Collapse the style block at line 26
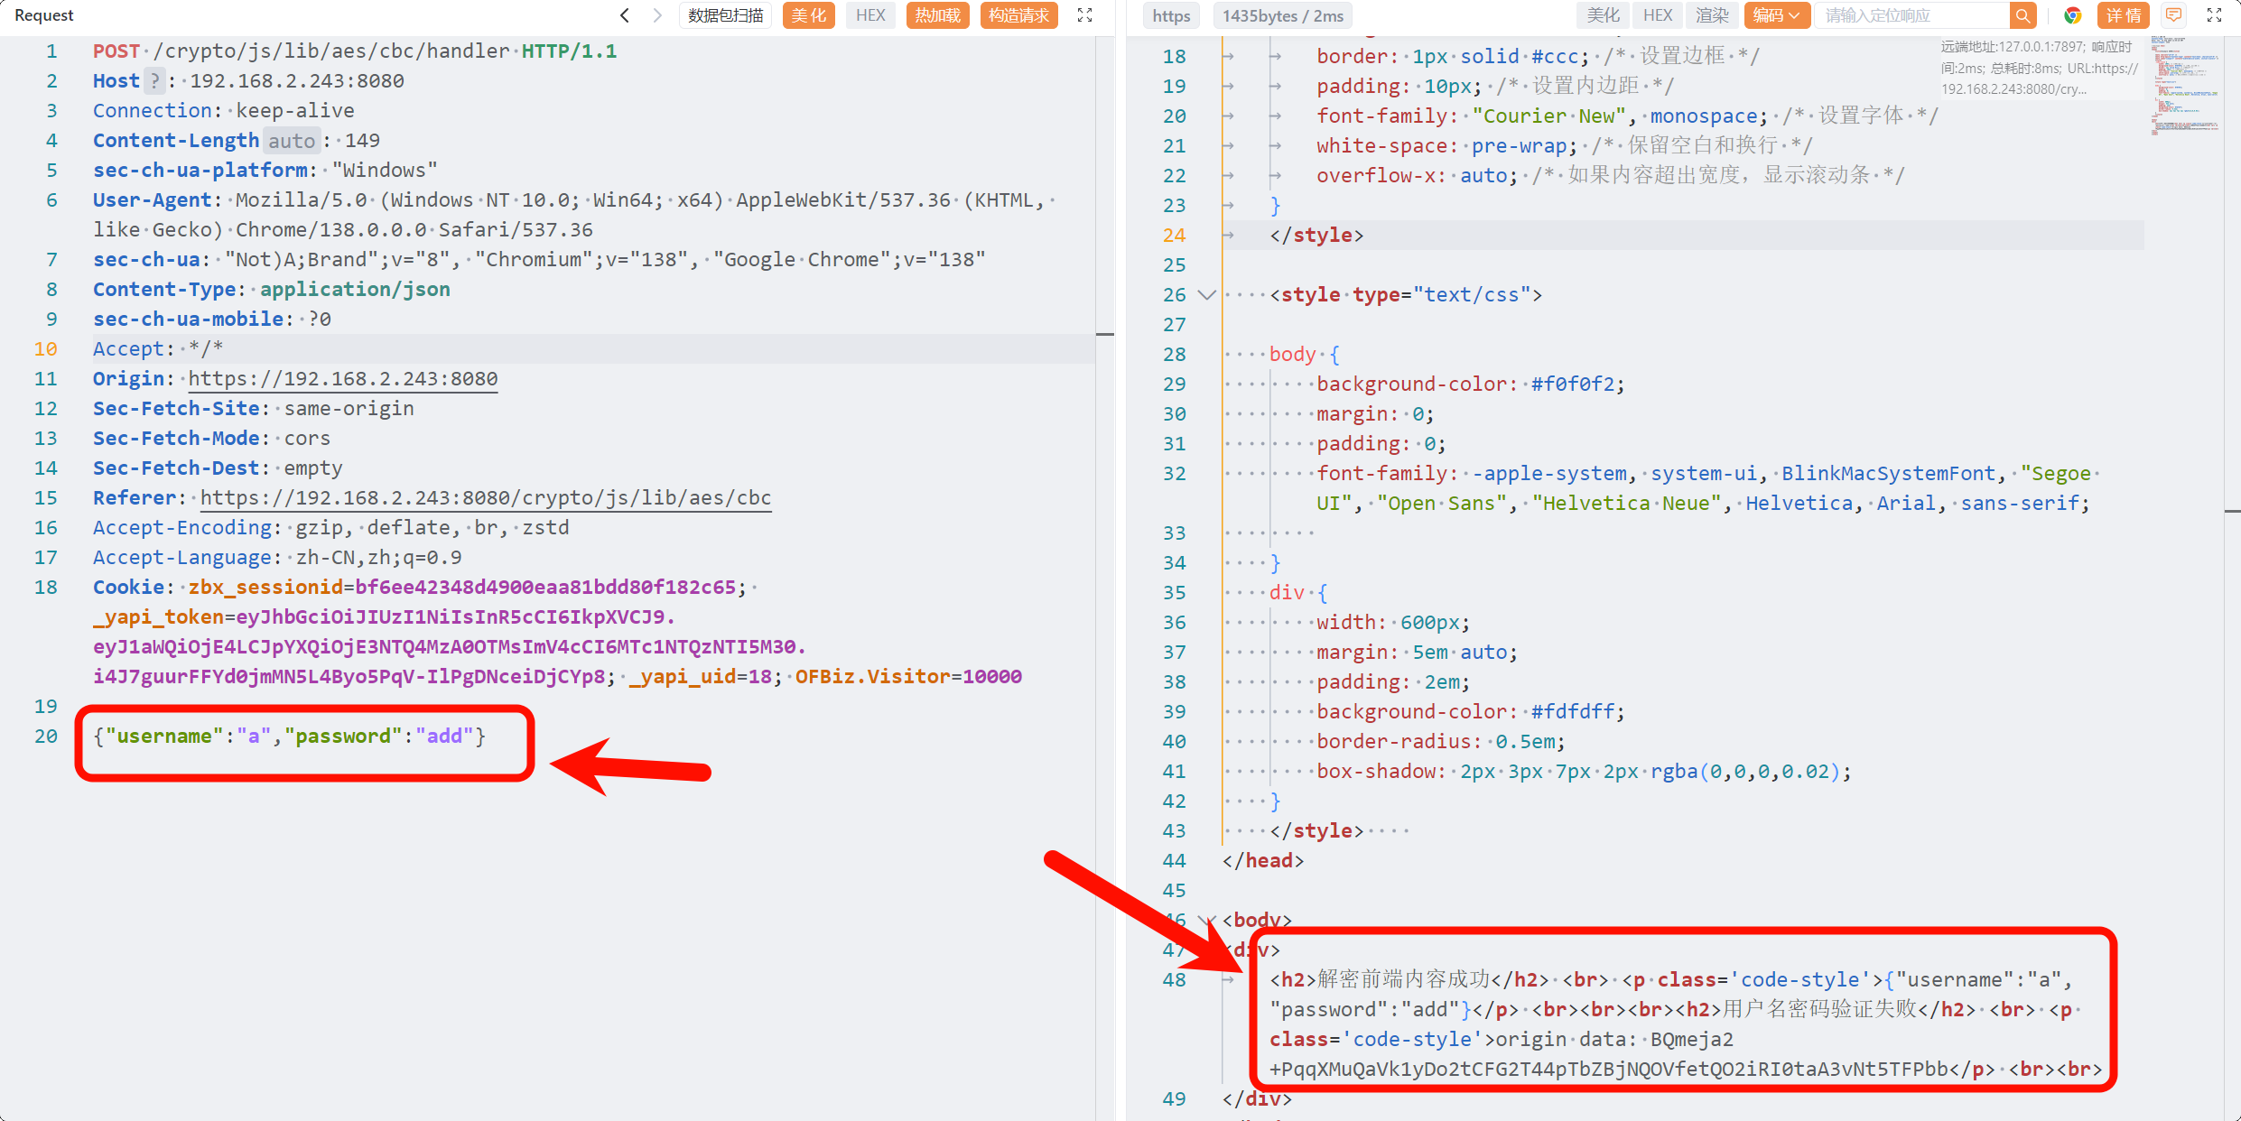Screen dimensions: 2241x1121 click(x=1206, y=295)
